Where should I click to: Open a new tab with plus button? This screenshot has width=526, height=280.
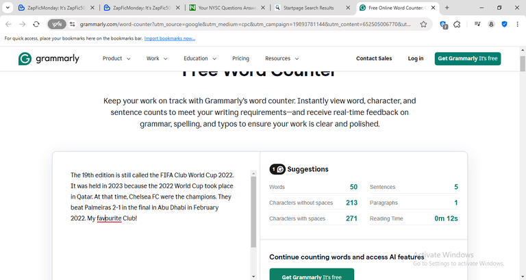point(447,8)
